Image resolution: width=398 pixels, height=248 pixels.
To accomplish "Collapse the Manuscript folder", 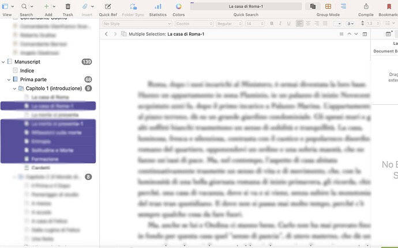I will pyautogui.click(x=3, y=62).
